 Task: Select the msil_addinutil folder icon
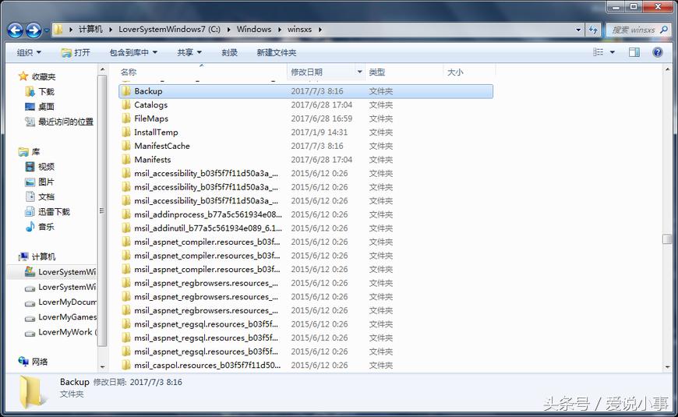pyautogui.click(x=126, y=228)
